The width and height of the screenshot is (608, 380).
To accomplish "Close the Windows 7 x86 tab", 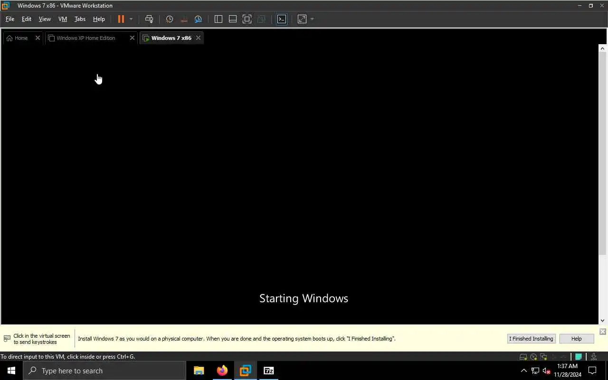I will tap(198, 38).
